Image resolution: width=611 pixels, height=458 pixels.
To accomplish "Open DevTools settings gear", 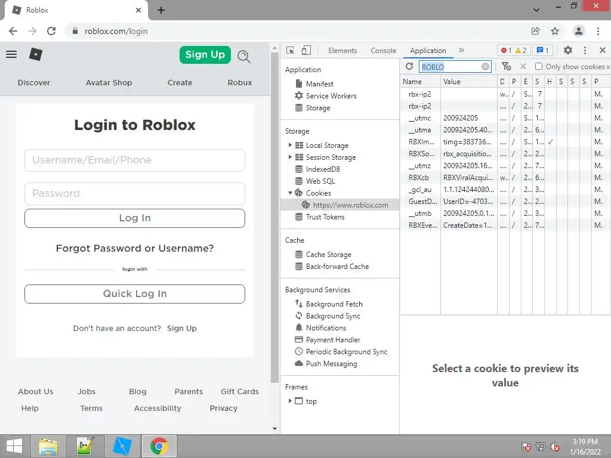I will pos(568,50).
